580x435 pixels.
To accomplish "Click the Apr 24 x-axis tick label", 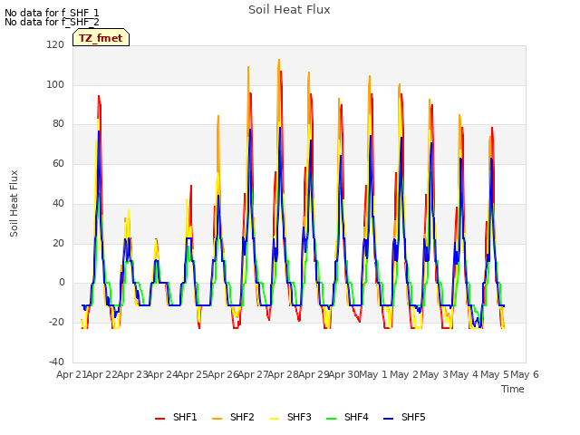I will click(163, 374).
